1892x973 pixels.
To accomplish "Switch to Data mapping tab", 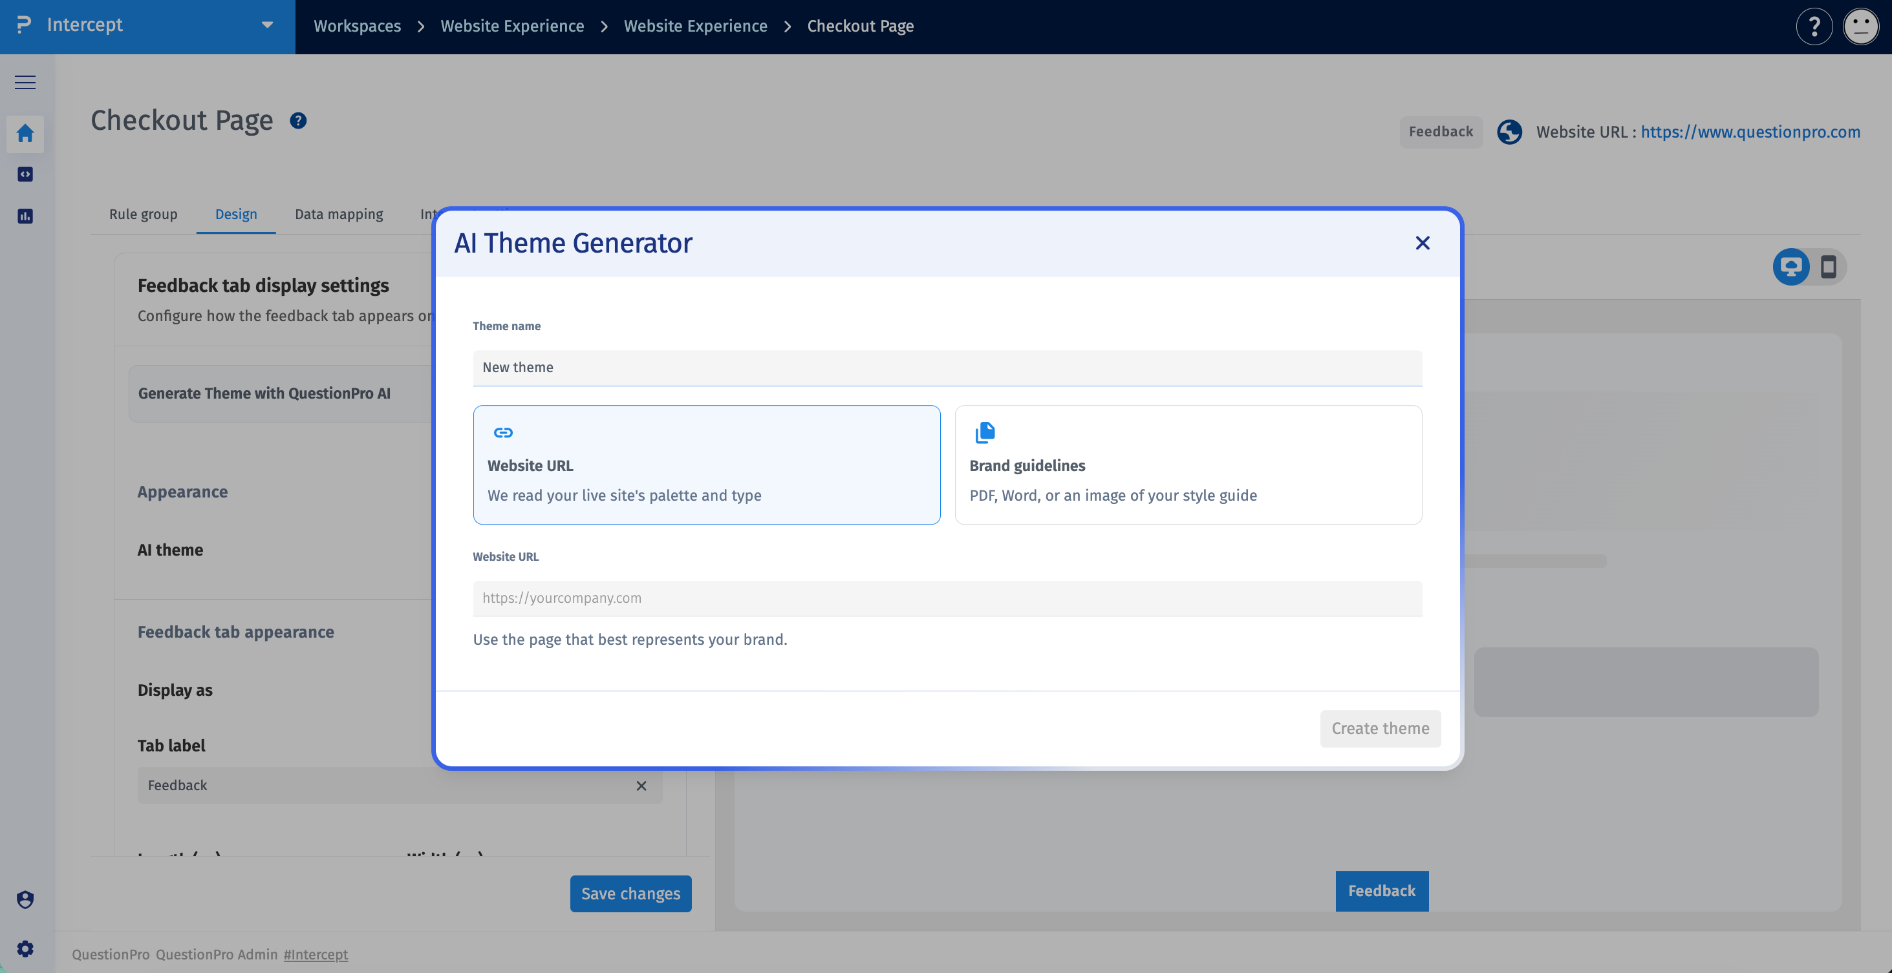I will [x=339, y=214].
